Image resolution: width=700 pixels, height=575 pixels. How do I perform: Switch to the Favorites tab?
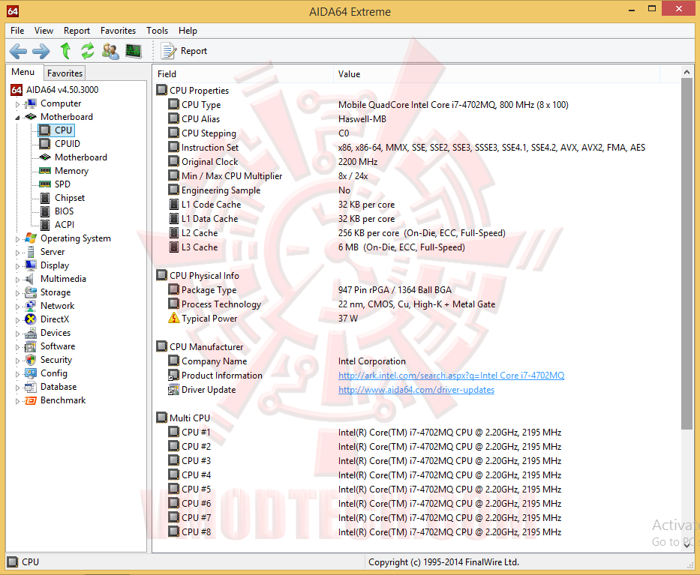click(65, 73)
